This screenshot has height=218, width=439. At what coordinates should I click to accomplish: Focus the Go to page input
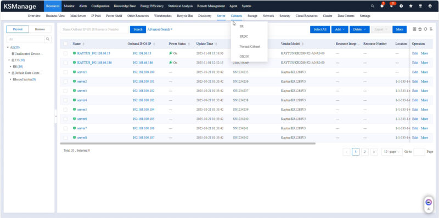419,152
